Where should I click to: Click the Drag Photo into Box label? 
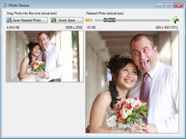pyautogui.click(x=32, y=13)
